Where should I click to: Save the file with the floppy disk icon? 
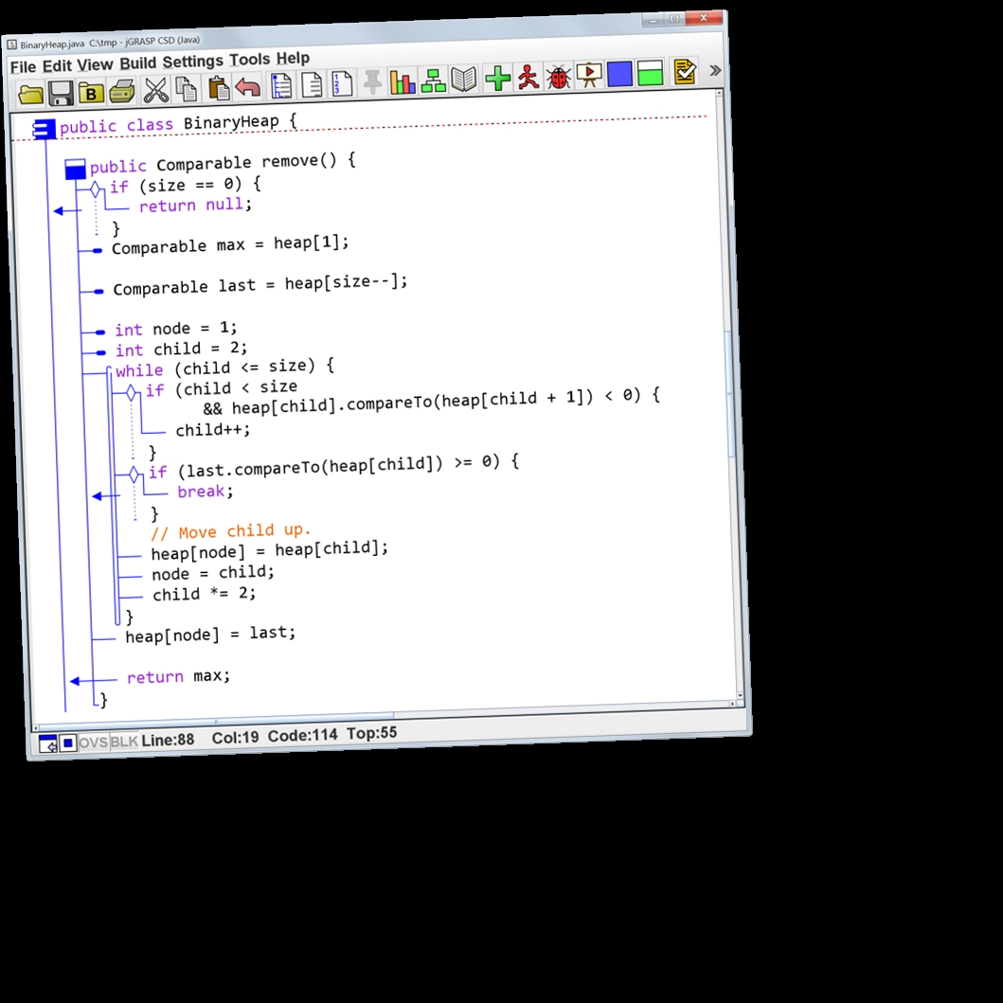[61, 94]
